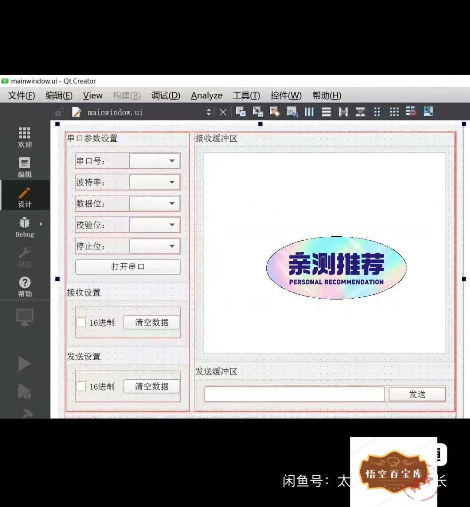Click the 发送缓冲区 text input field
This screenshot has width=470, height=507.
(294, 394)
